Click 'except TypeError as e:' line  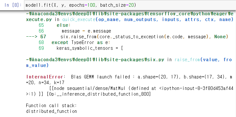81,42
